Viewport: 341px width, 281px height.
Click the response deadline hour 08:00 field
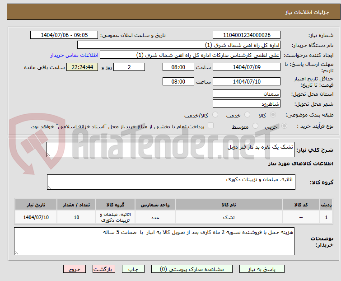click(178, 67)
